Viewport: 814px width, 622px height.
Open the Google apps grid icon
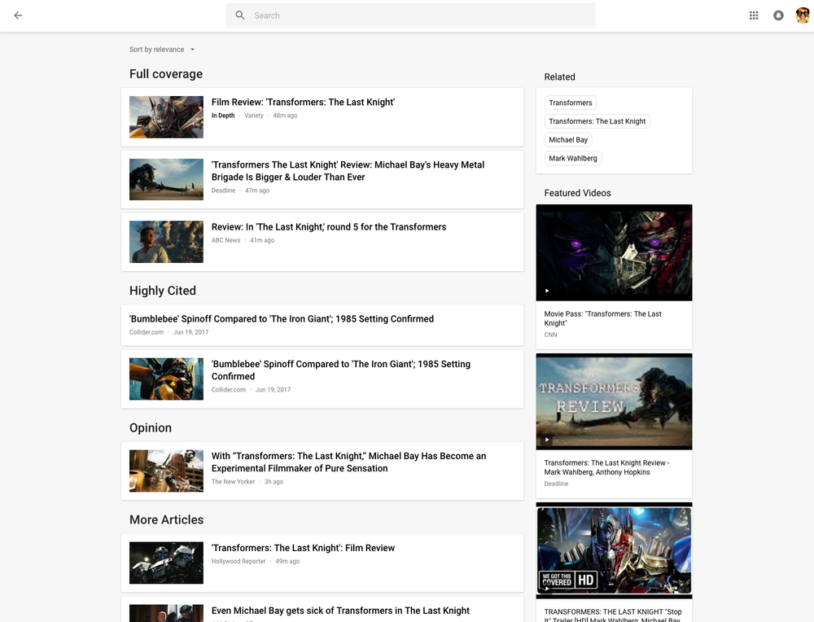point(754,15)
